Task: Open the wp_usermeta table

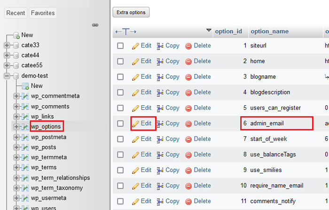Action: [x=49, y=198]
